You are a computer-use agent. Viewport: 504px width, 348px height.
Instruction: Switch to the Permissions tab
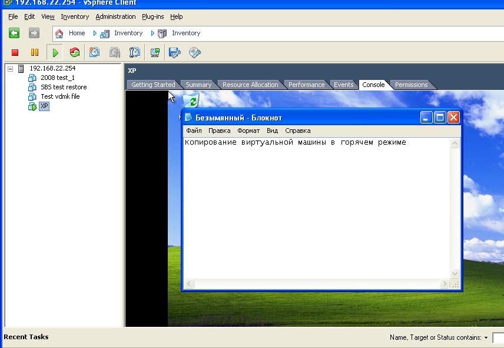pos(411,85)
